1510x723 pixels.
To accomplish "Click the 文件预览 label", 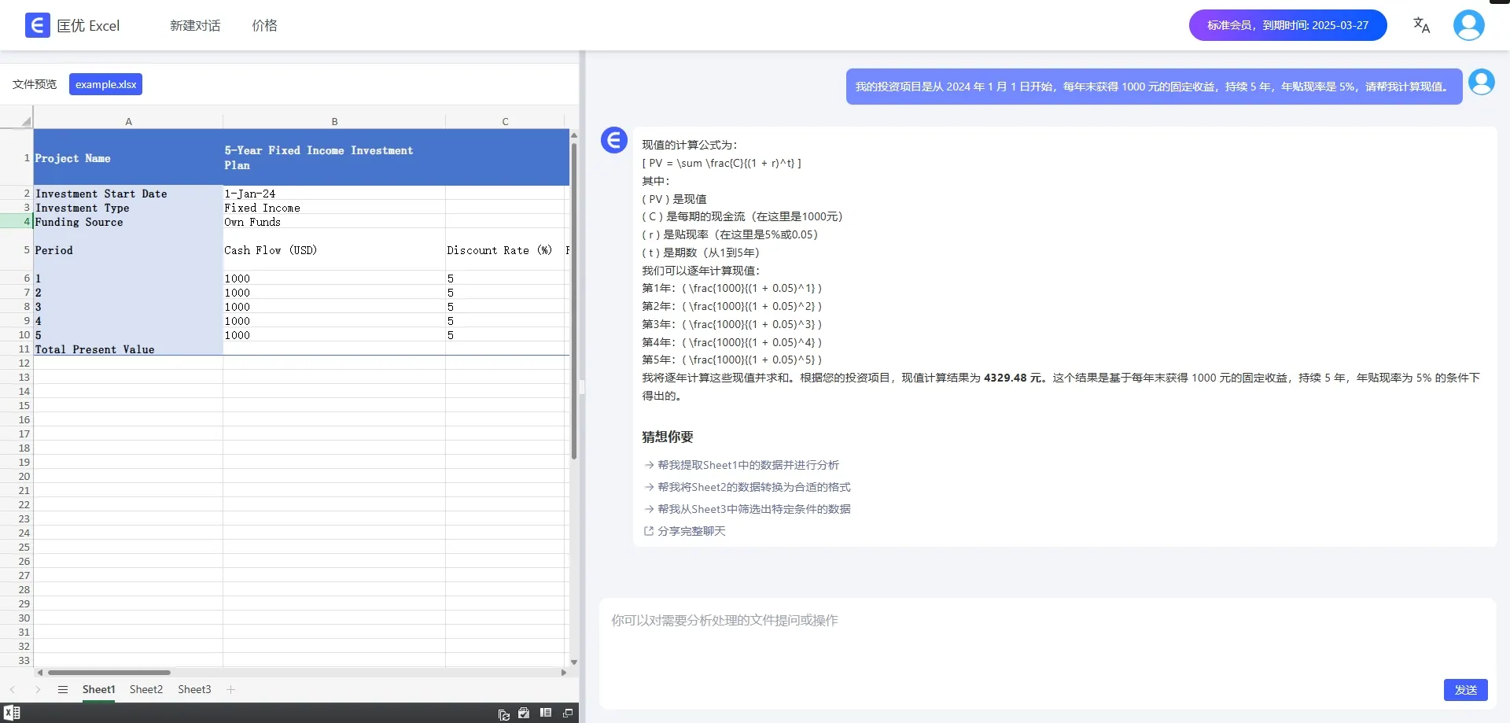I will (x=35, y=84).
